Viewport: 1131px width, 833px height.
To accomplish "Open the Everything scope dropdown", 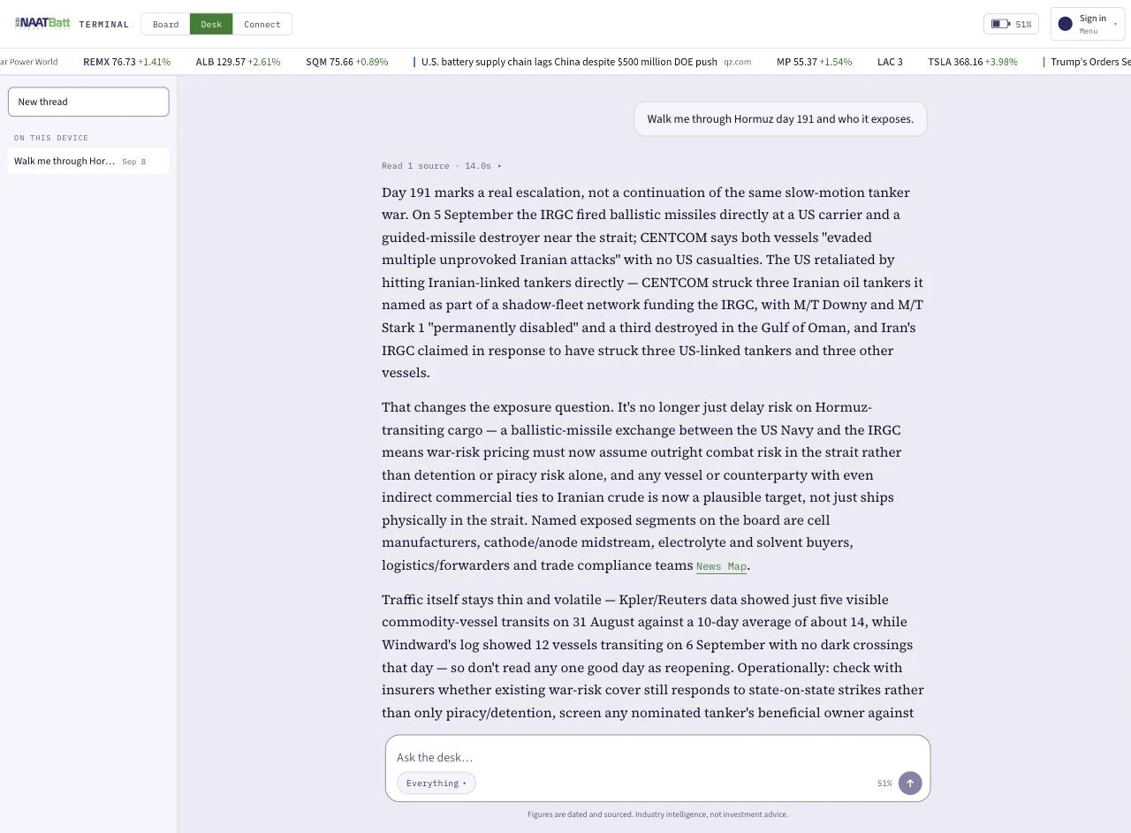I will [x=436, y=784].
